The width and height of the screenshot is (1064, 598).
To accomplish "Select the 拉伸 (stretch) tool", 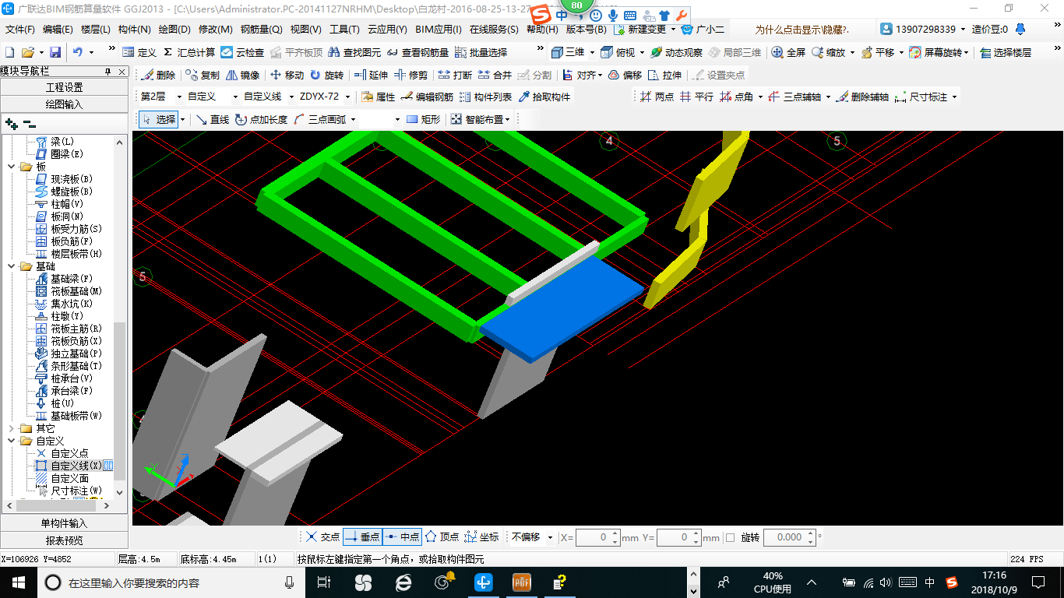I will [x=664, y=76].
